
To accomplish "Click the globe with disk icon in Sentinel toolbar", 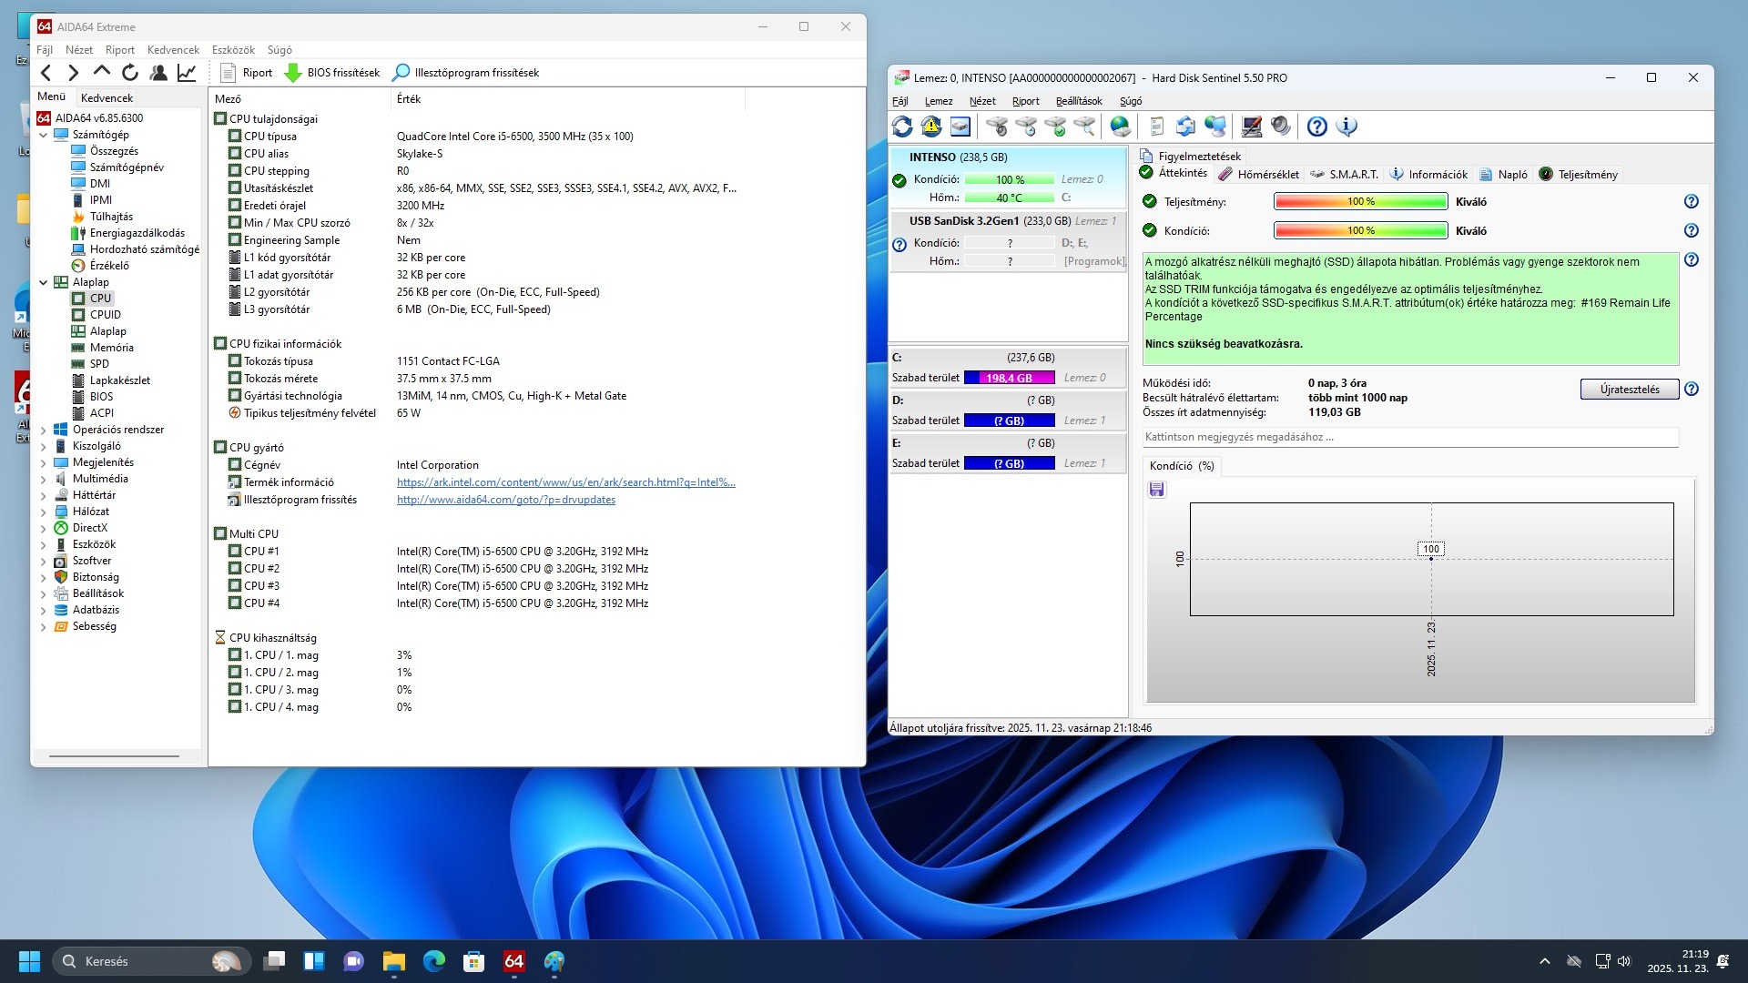I will (1121, 127).
